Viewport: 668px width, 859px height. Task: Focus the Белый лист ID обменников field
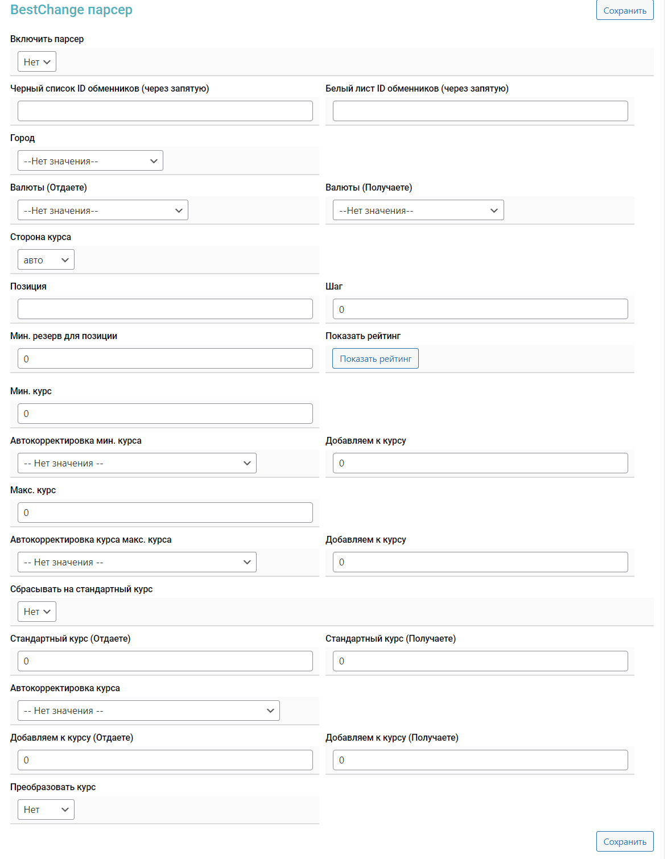point(480,111)
